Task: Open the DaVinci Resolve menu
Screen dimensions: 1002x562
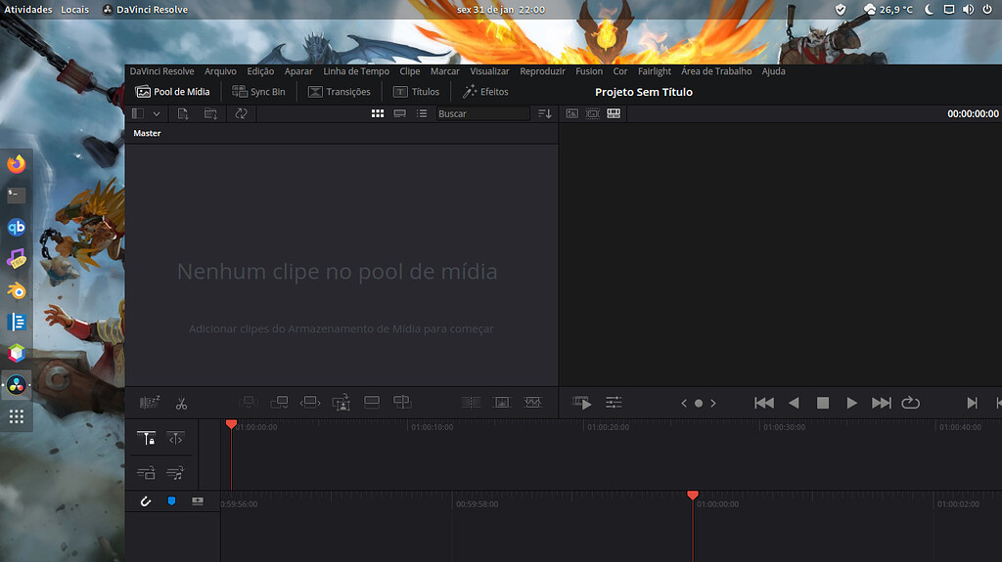Action: (x=161, y=71)
